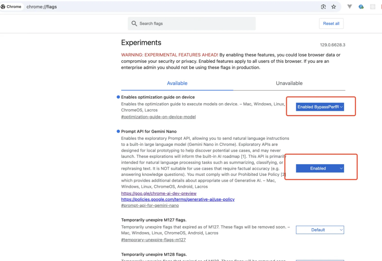Image resolution: width=382 pixels, height=261 pixels.
Task: Bookmark this page with the star icon
Action: pos(334,7)
